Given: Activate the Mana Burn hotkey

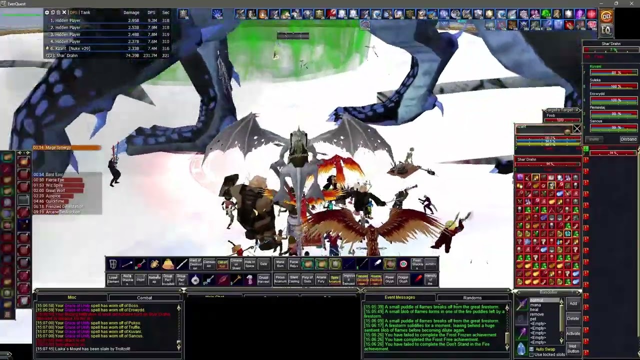Looking at the screenshot, I should pos(280,264).
